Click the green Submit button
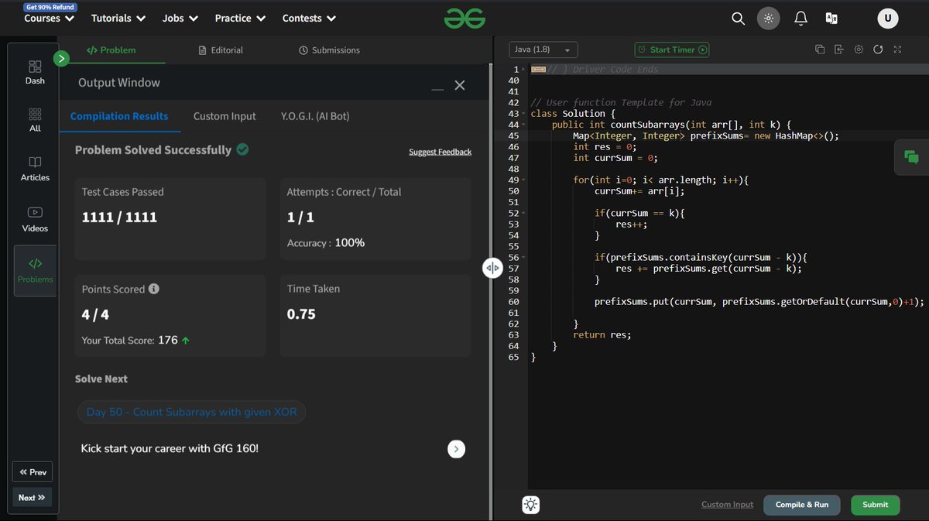Screen dimensions: 929x521 tap(876, 505)
